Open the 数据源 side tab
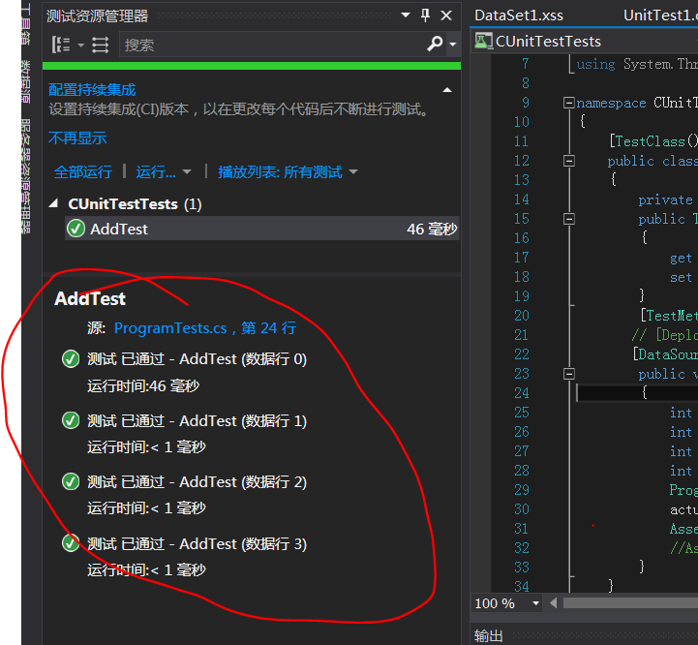The width and height of the screenshot is (698, 645). click(x=26, y=81)
